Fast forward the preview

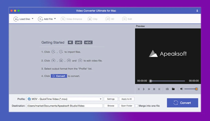[x=149, y=89]
